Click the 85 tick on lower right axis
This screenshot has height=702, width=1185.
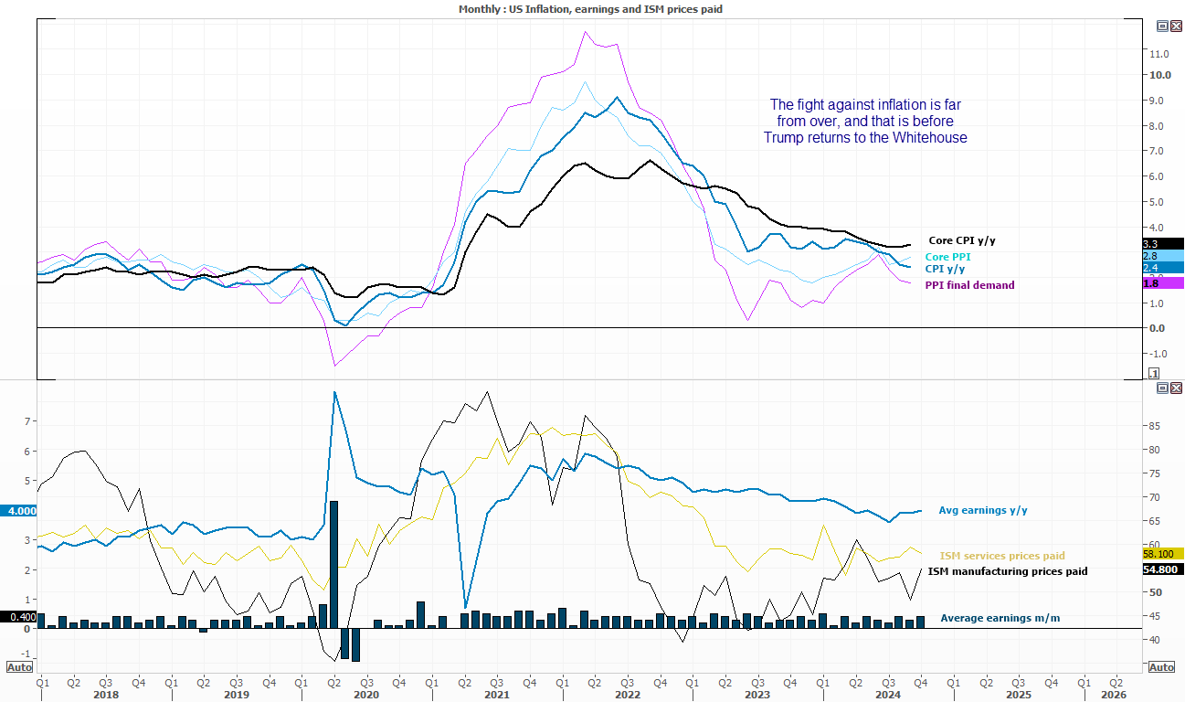click(x=1157, y=426)
